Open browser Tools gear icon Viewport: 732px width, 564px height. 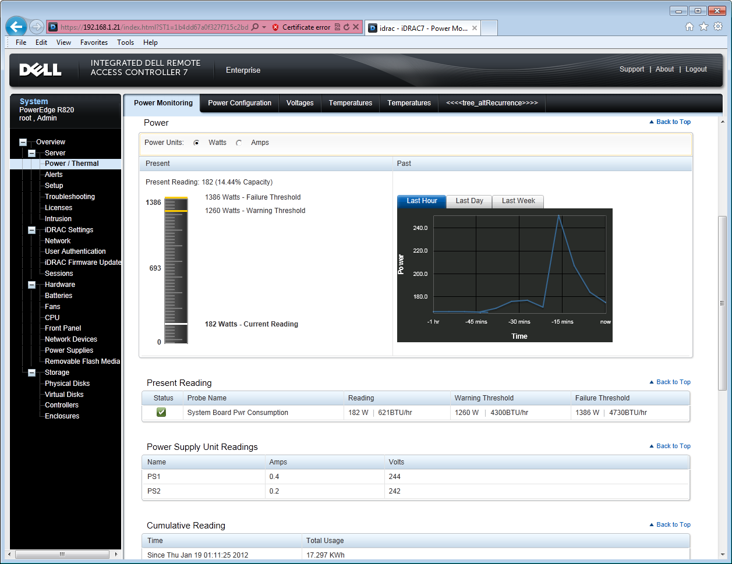[718, 27]
